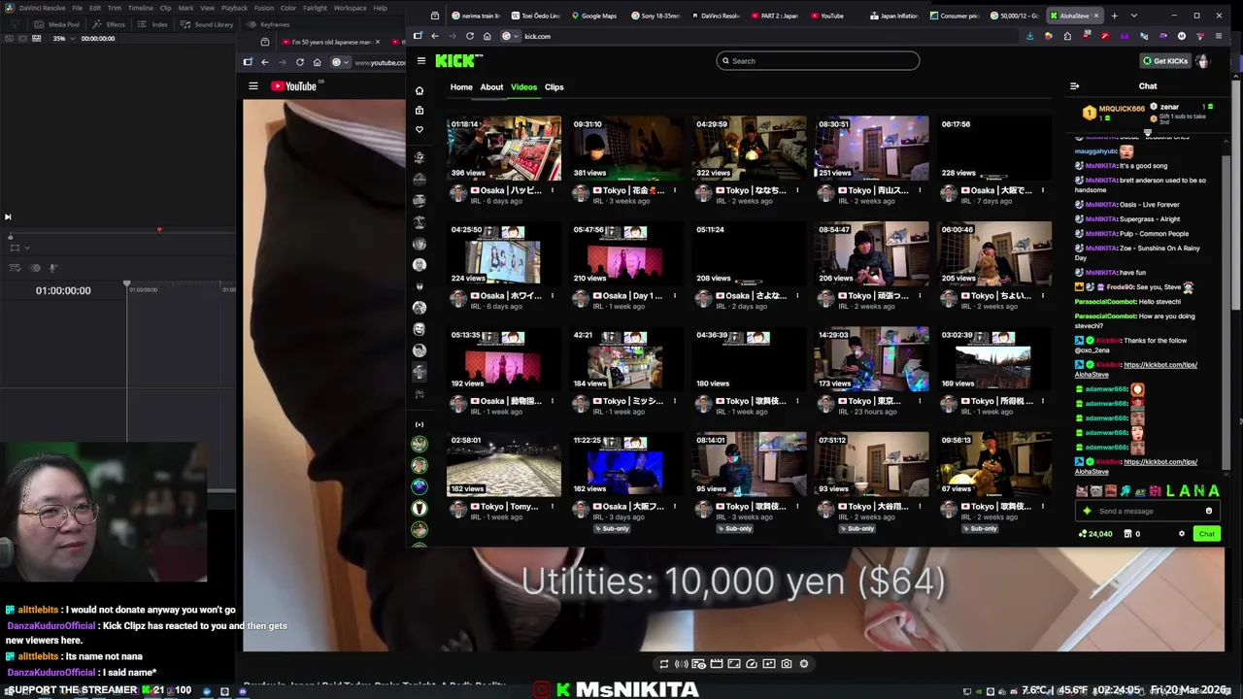Open DaVinci Resolve Fusion menu
Viewport: 1243px width, 699px height.
(264, 8)
